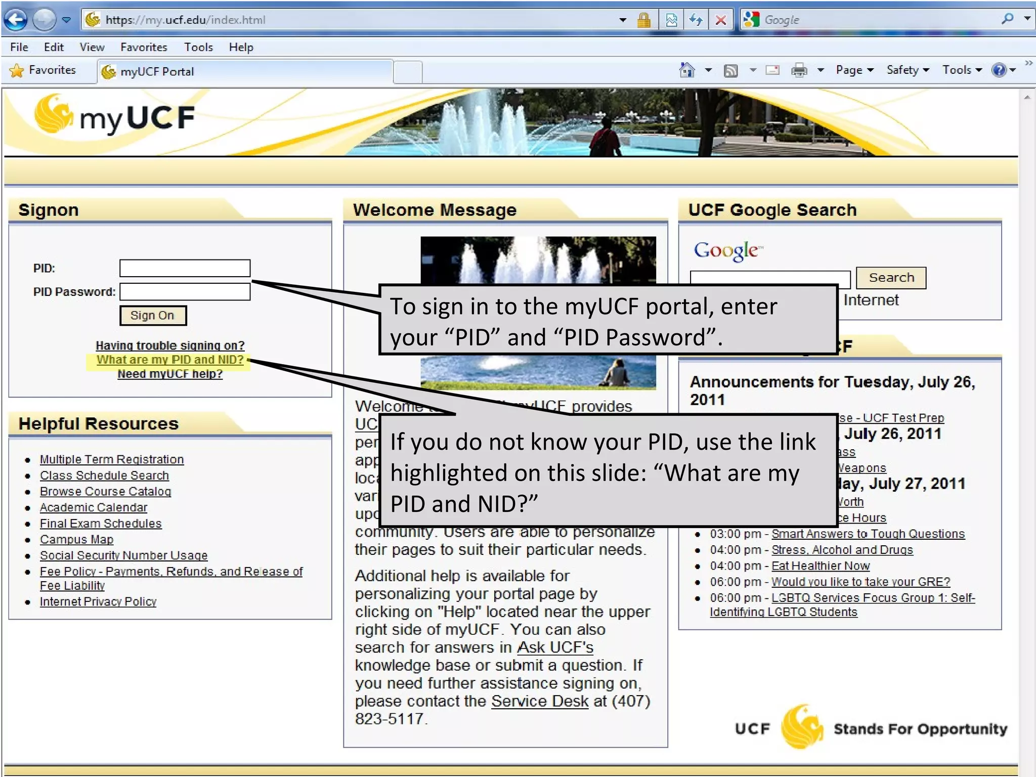Click the Favorites star button
1036x777 pixels.
pos(43,70)
